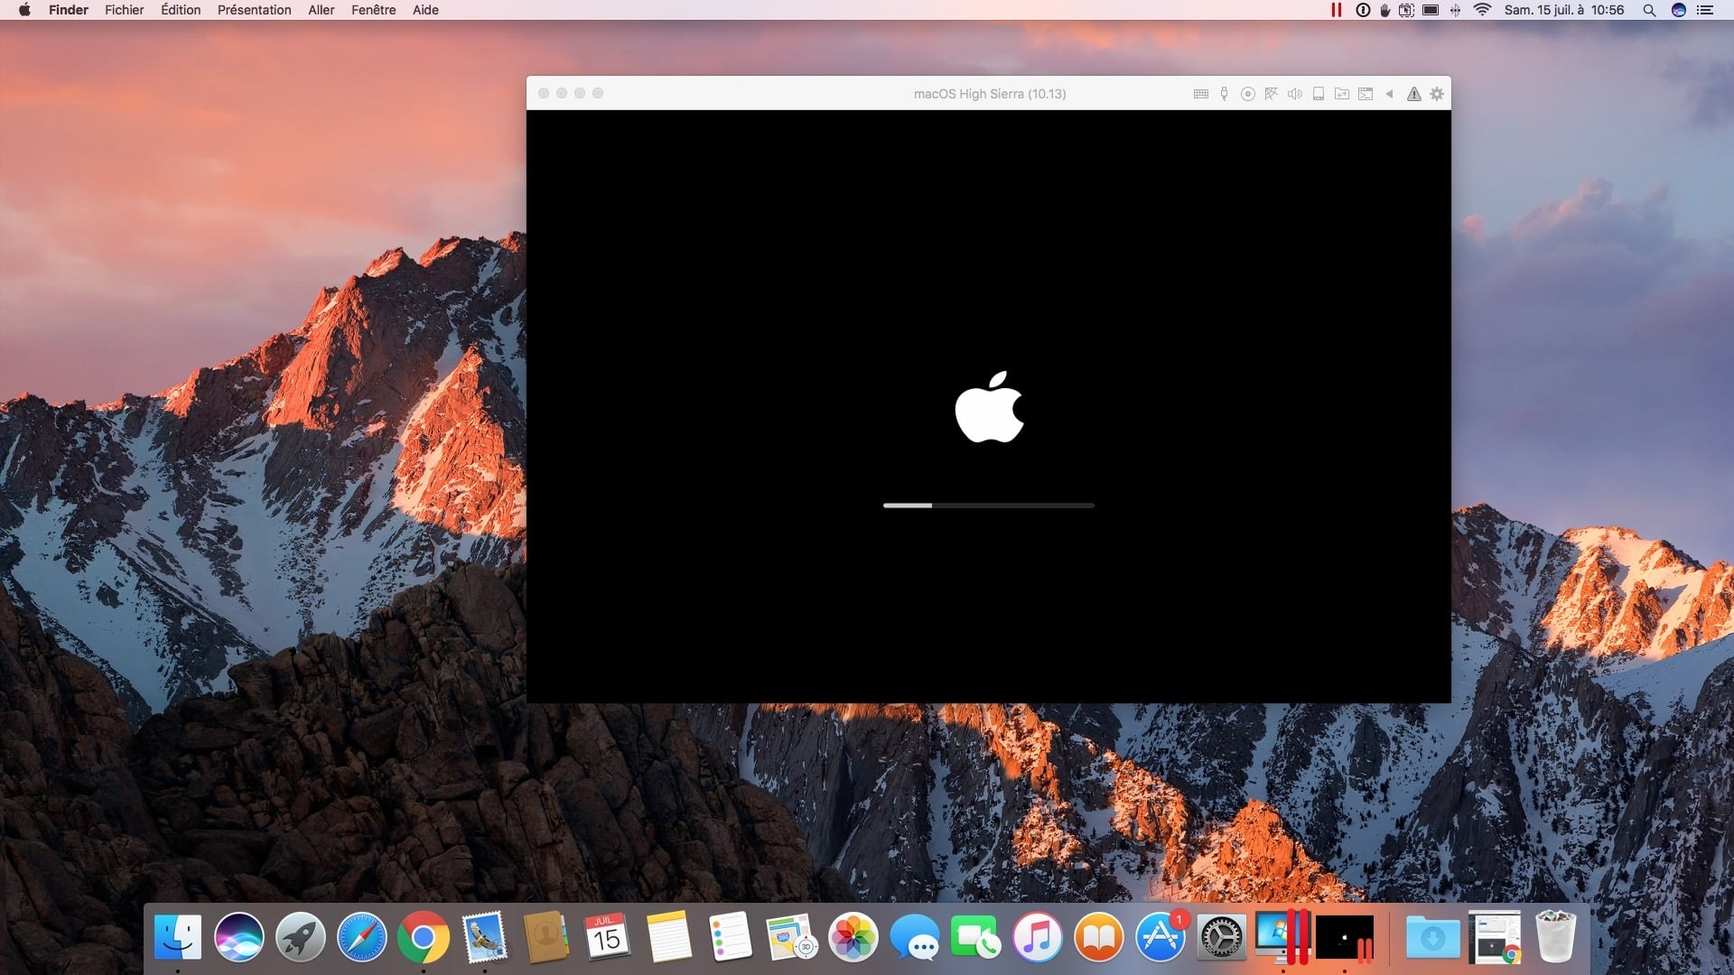This screenshot has width=1734, height=975.
Task: Click the keyboard icon in VM toolbar
Action: (x=1200, y=94)
